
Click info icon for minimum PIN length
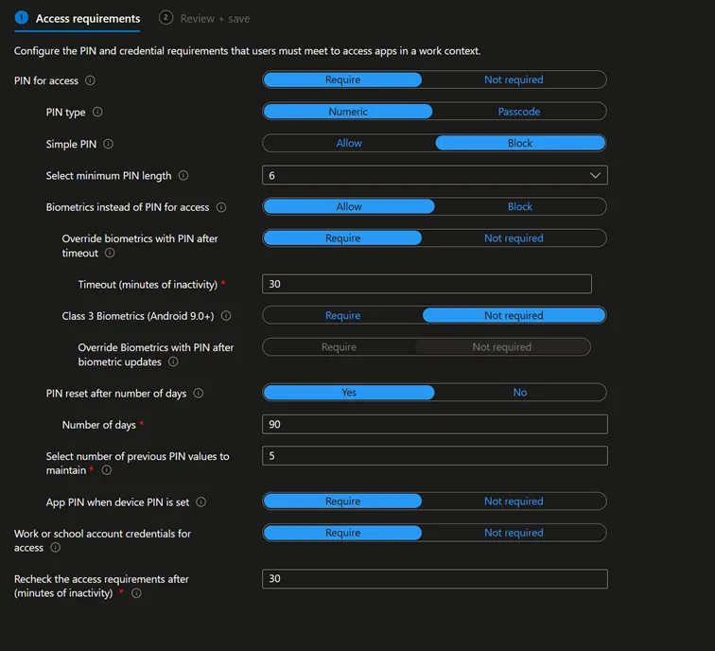(183, 176)
